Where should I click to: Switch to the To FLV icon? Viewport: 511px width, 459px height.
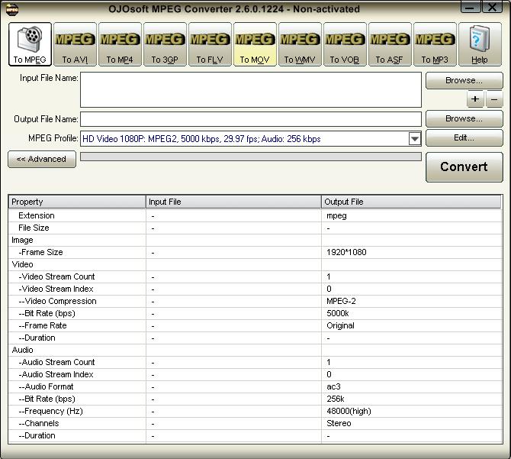pos(210,44)
